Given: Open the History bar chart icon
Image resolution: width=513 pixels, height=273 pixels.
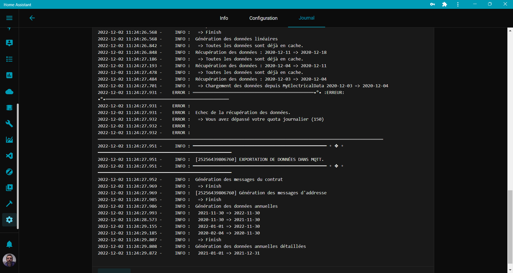Looking at the screenshot, I should [9, 75].
